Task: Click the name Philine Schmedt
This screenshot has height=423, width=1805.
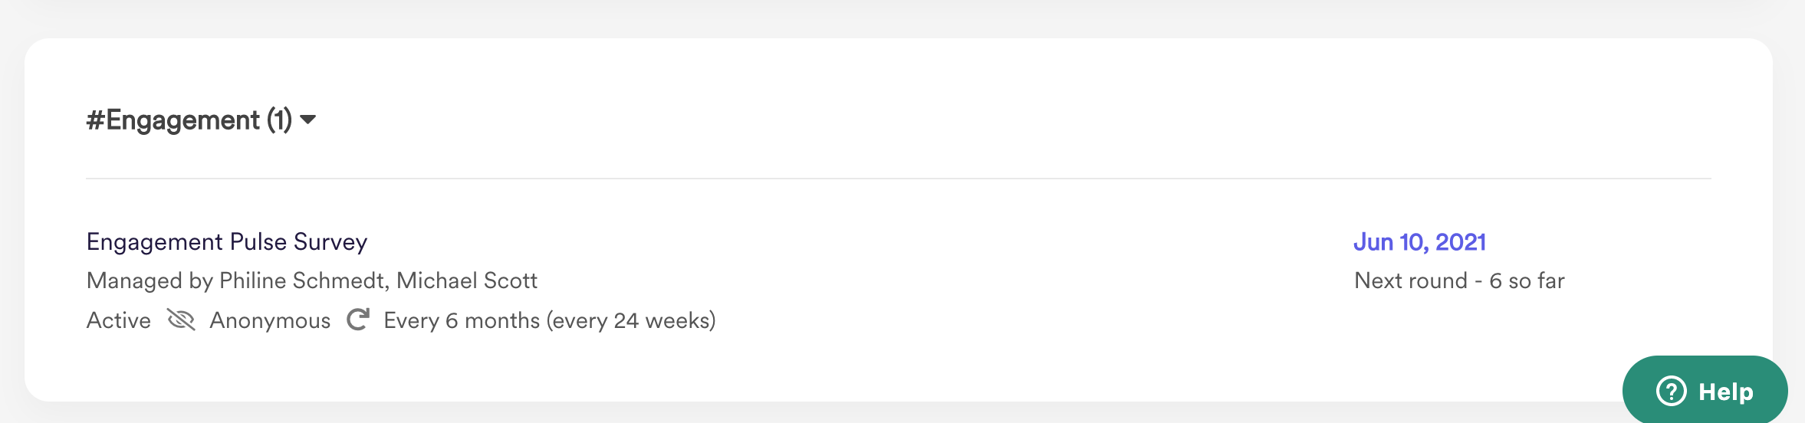Action: pyautogui.click(x=304, y=280)
